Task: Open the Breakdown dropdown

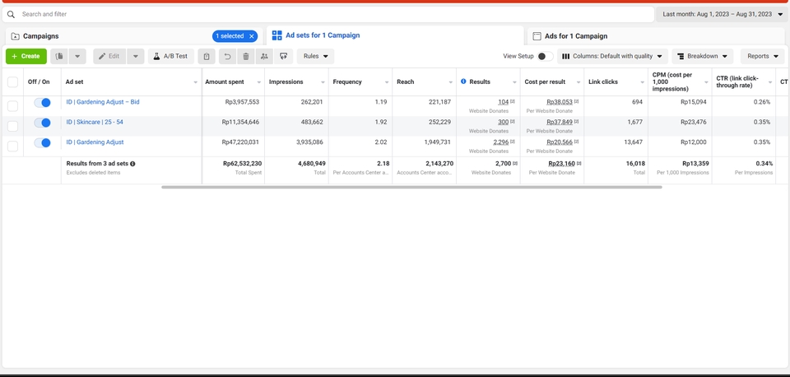Action: pyautogui.click(x=702, y=57)
